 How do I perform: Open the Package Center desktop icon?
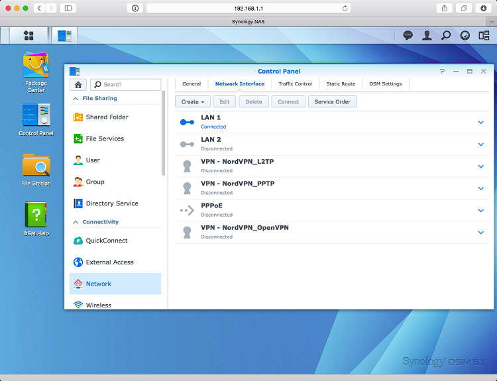pyautogui.click(x=36, y=66)
